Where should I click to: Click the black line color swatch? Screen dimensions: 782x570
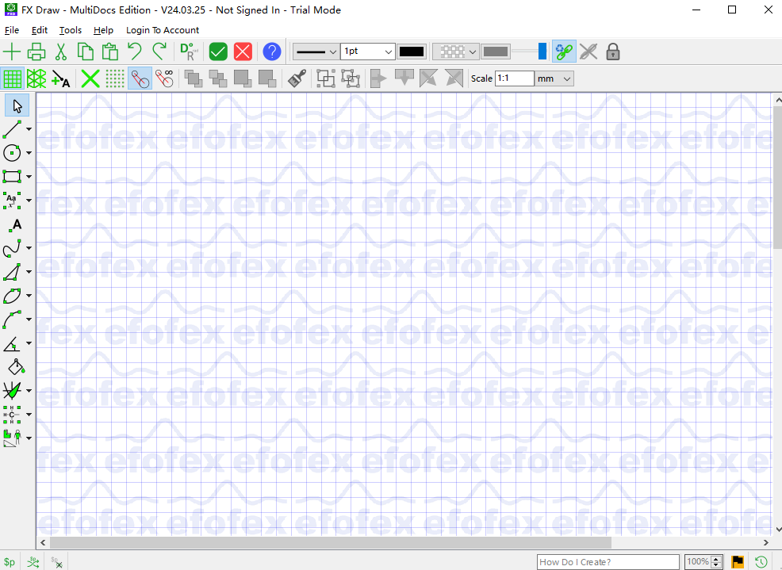click(x=412, y=52)
